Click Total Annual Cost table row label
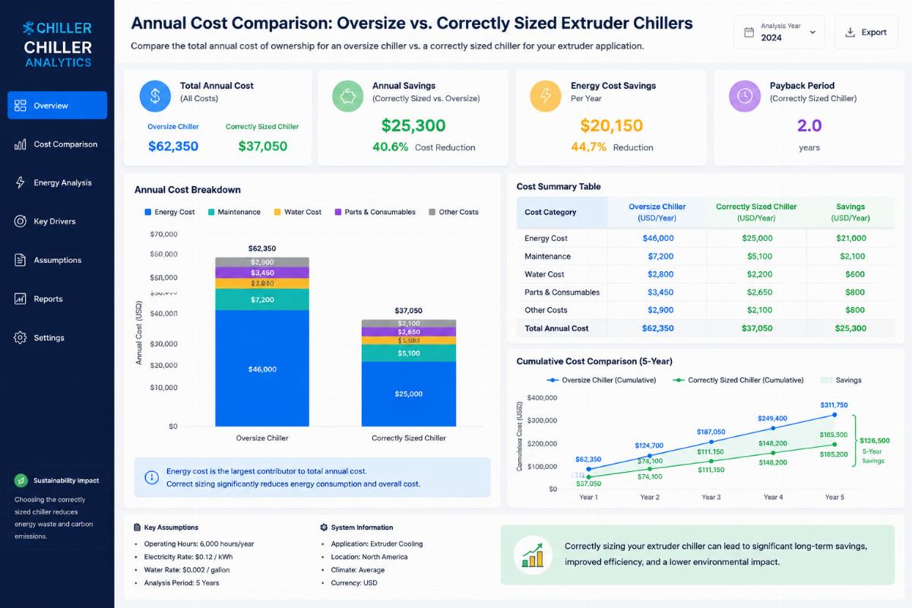Screen dimensions: 912x608 point(556,328)
